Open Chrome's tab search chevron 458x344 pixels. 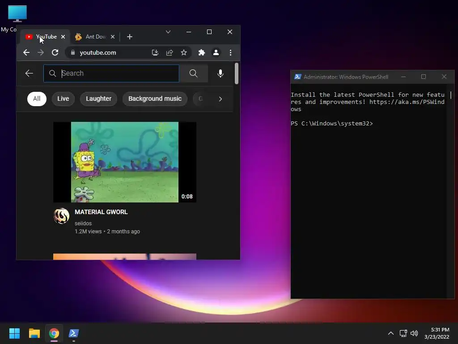point(168,32)
